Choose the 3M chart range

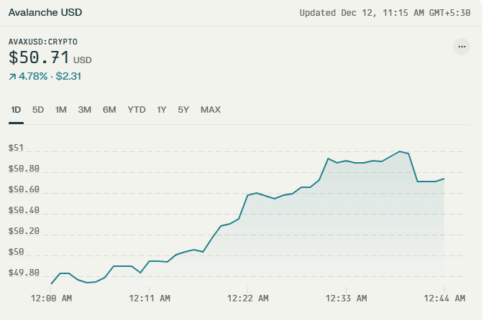pyautogui.click(x=85, y=110)
